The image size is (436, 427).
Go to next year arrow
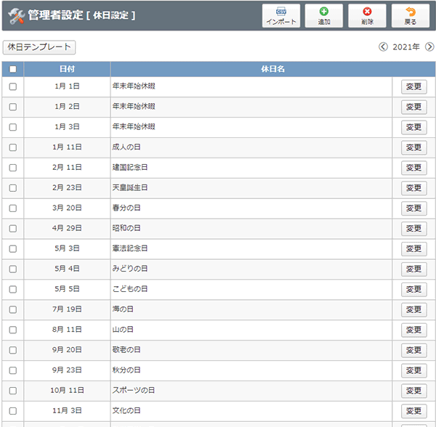coord(429,46)
